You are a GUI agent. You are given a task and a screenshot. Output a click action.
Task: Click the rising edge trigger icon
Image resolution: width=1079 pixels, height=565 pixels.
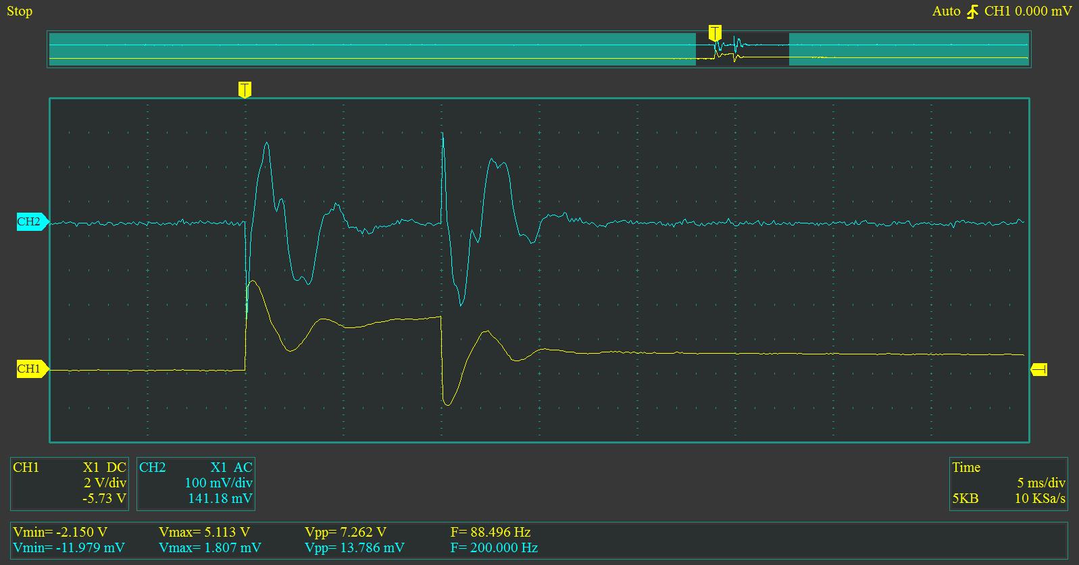point(972,11)
